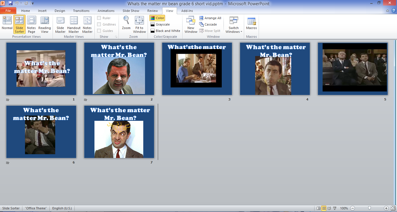The width and height of the screenshot is (397, 212).
Task: Click the Move Split command
Action: tap(210, 31)
